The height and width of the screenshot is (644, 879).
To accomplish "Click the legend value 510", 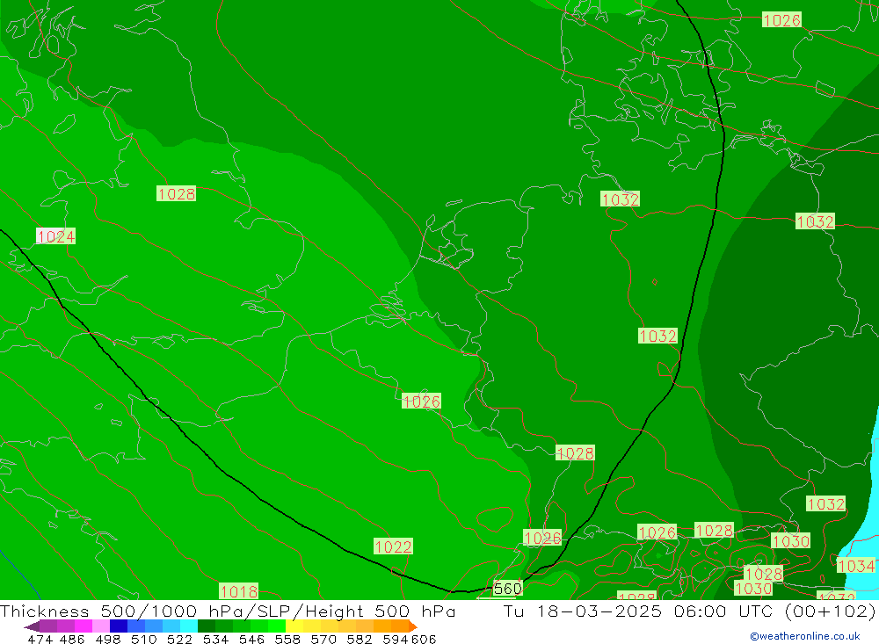I will 143,640.
